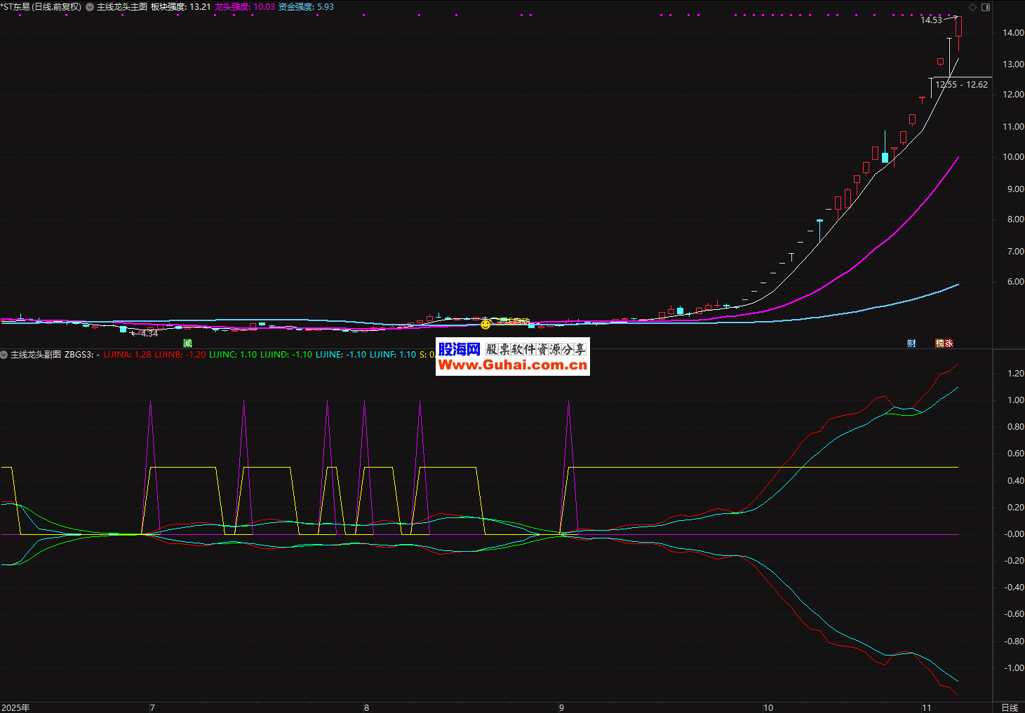Image resolution: width=1025 pixels, height=713 pixels.
Task: Expand the 主线龙头主图 indicator dropdown
Action: 90,7
